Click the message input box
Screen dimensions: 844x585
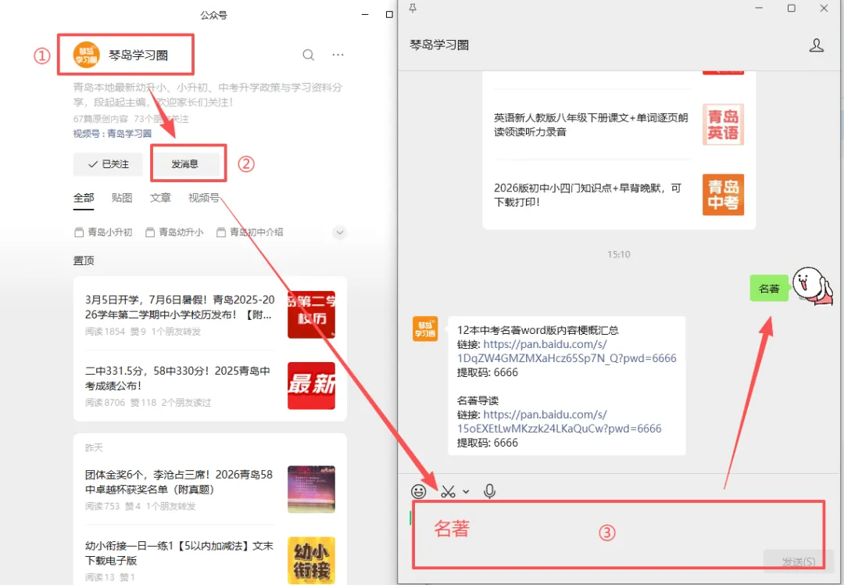pos(618,534)
